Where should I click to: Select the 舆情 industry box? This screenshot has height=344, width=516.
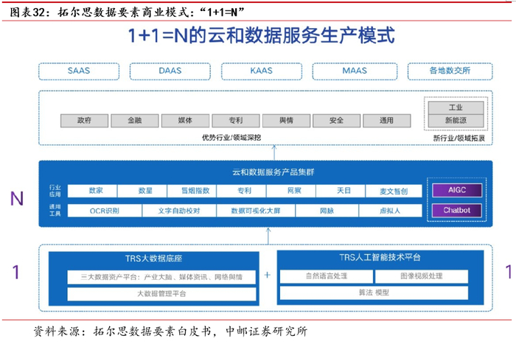[x=286, y=121]
